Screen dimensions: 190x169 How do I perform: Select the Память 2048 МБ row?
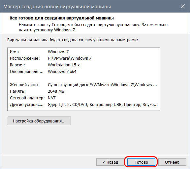click(84, 91)
